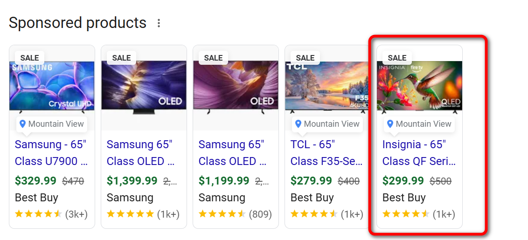Click the star rating on Samsung U7900
The width and height of the screenshot is (528, 240).
pos(38,214)
